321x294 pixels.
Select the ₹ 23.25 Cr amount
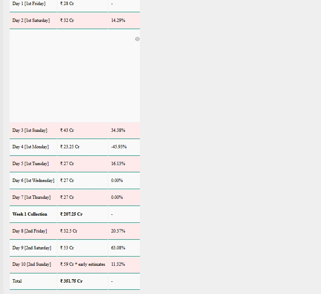click(x=70, y=147)
